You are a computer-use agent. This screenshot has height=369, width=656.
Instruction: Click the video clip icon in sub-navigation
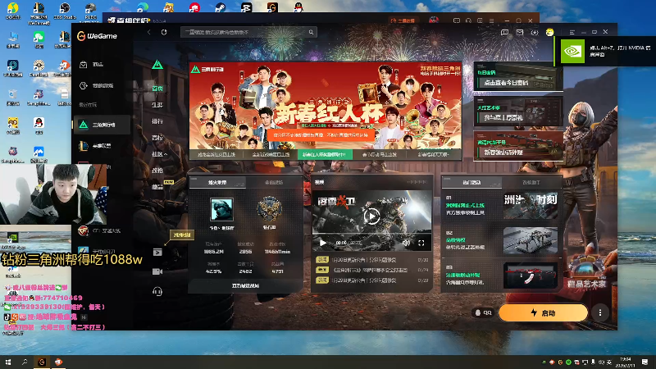coord(157,252)
